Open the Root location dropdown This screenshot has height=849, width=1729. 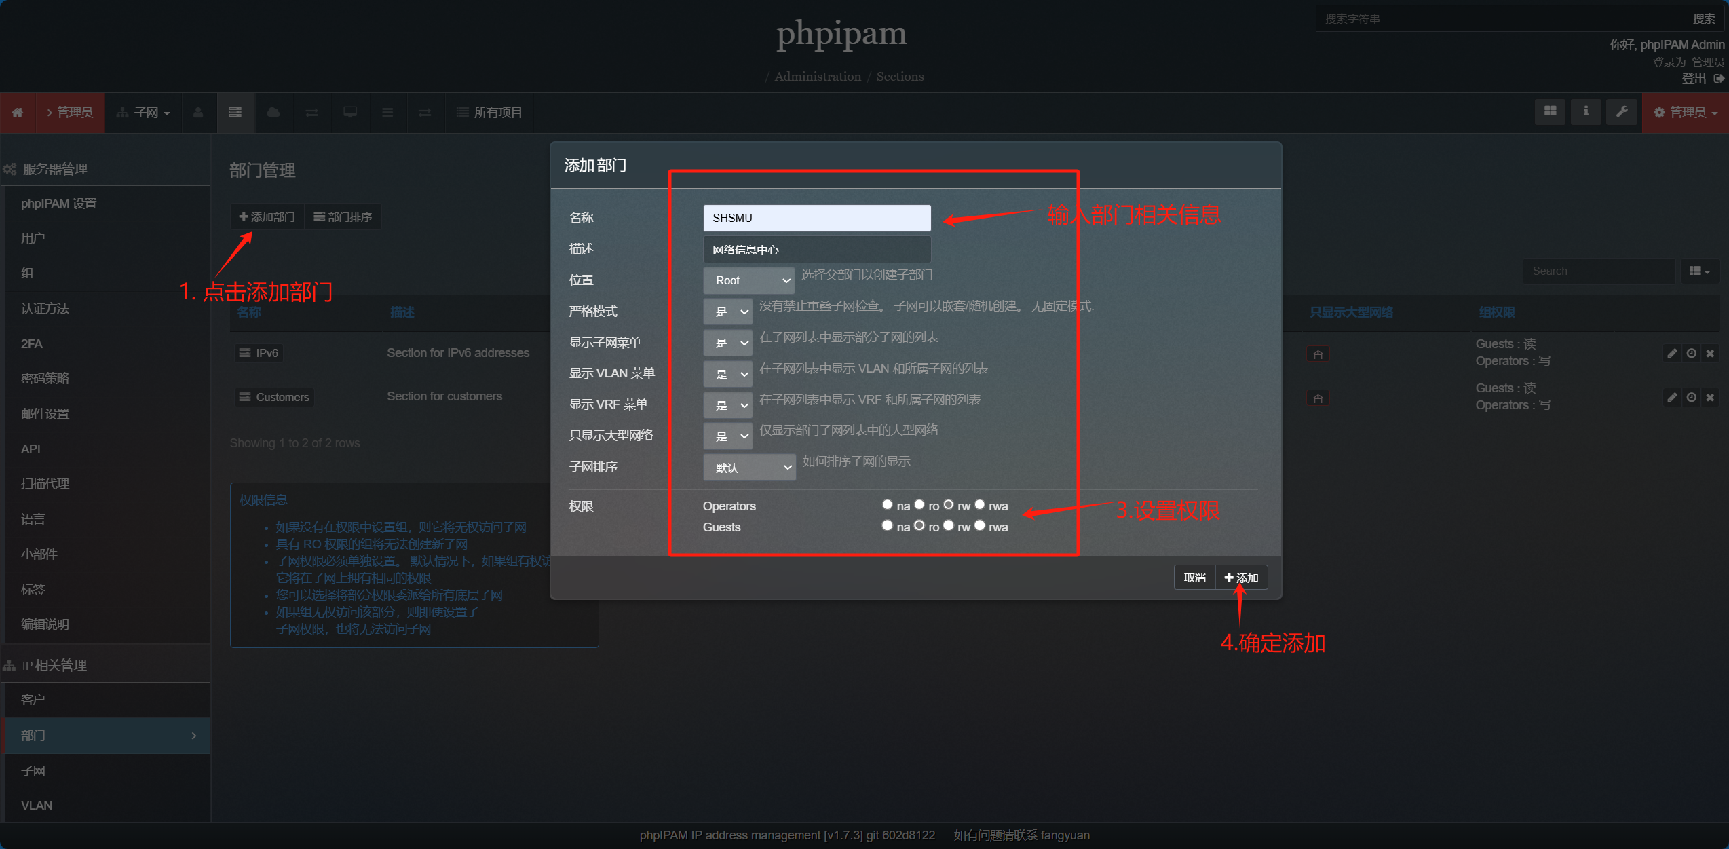tap(749, 280)
